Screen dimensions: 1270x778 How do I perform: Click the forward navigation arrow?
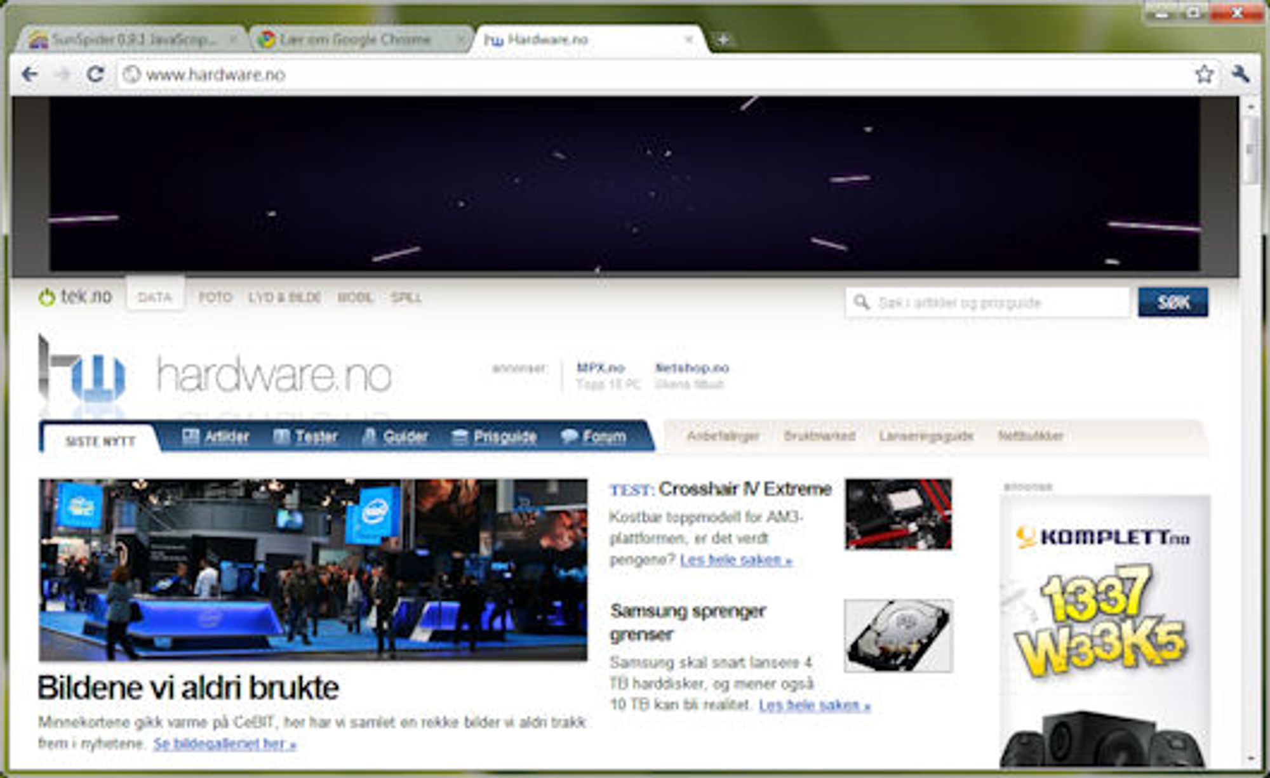click(62, 74)
